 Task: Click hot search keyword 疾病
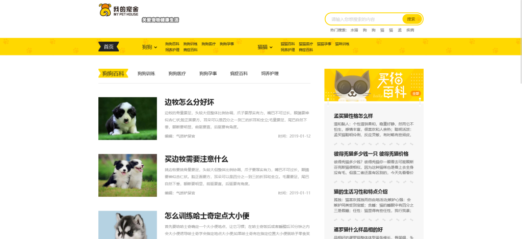coord(410,30)
